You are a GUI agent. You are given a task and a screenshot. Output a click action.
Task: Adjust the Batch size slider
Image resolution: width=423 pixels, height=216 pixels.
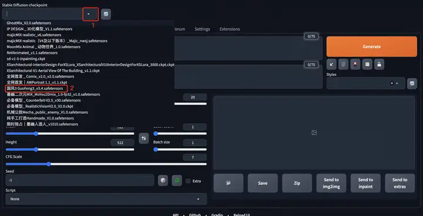tap(180, 149)
